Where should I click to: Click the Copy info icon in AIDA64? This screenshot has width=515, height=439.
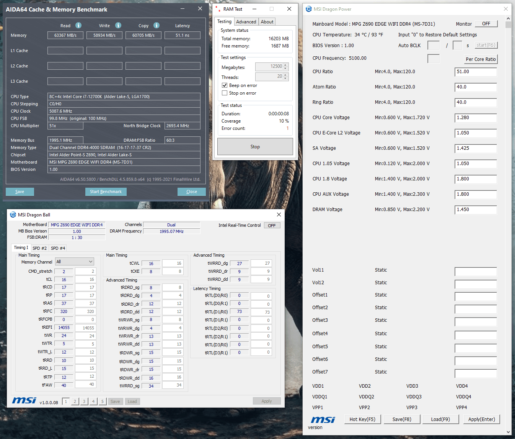[156, 25]
